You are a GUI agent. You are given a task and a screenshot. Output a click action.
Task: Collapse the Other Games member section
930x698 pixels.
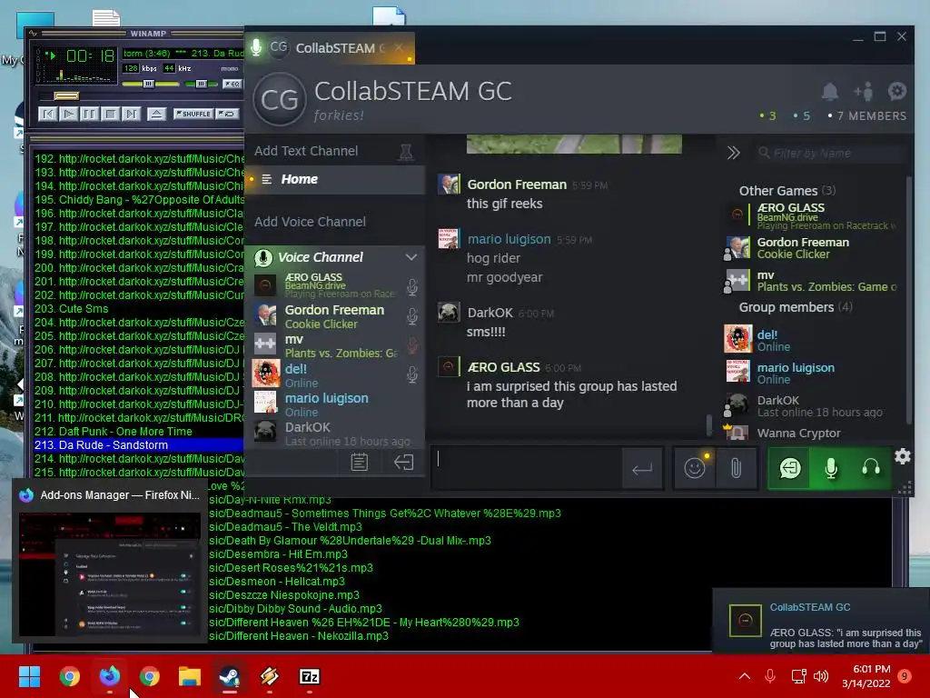(787, 191)
